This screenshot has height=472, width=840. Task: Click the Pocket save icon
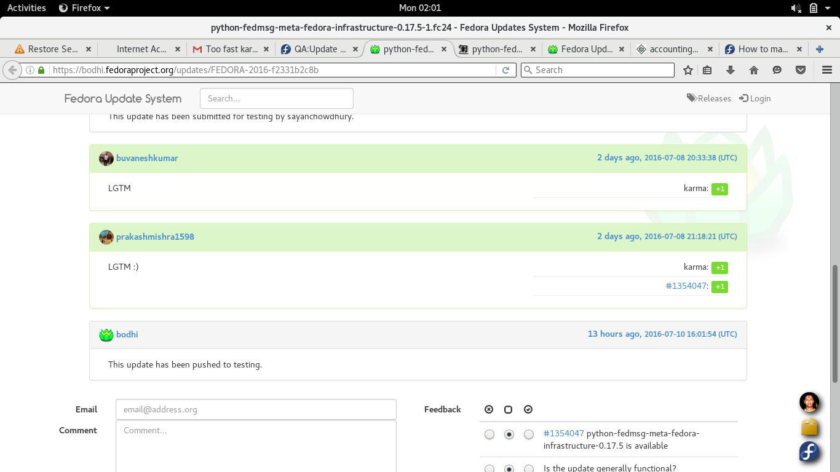point(801,70)
